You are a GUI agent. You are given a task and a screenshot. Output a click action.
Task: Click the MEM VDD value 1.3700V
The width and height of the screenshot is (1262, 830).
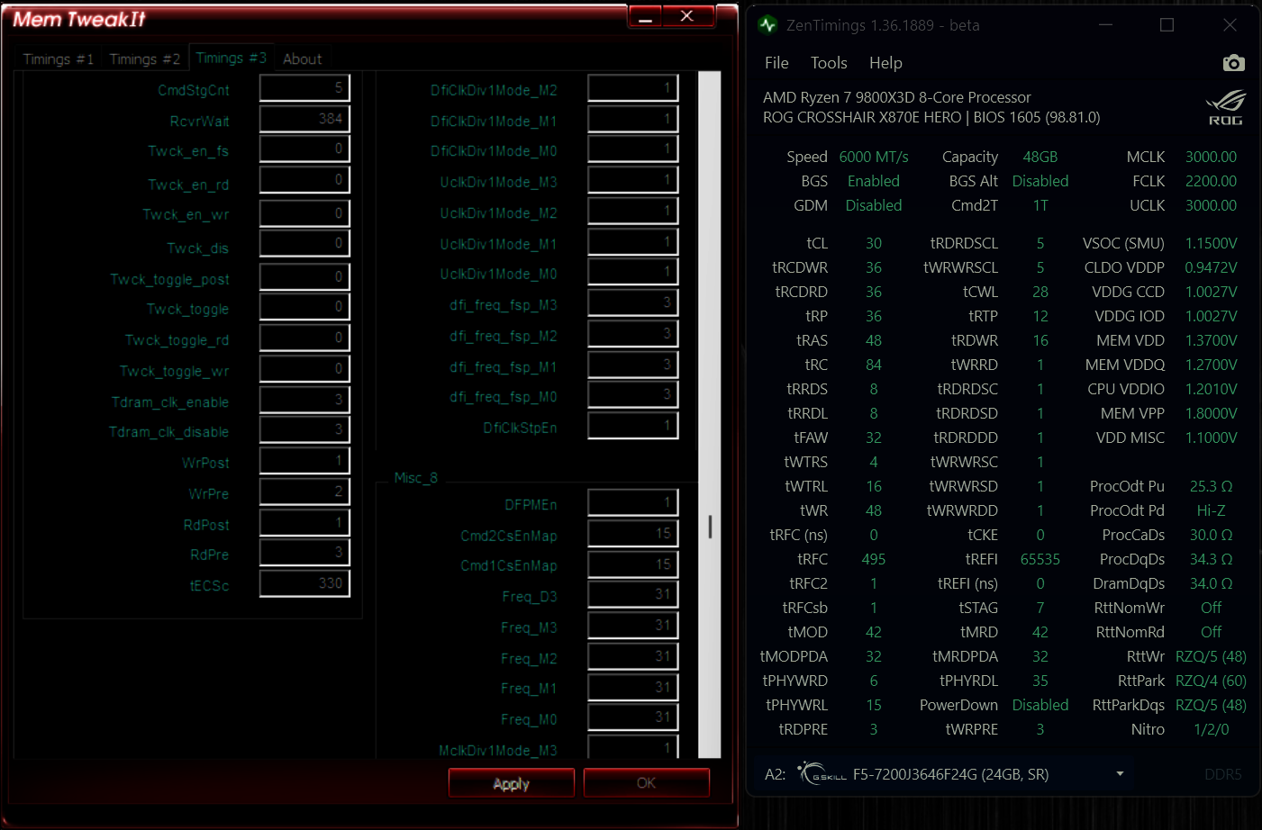1211,340
